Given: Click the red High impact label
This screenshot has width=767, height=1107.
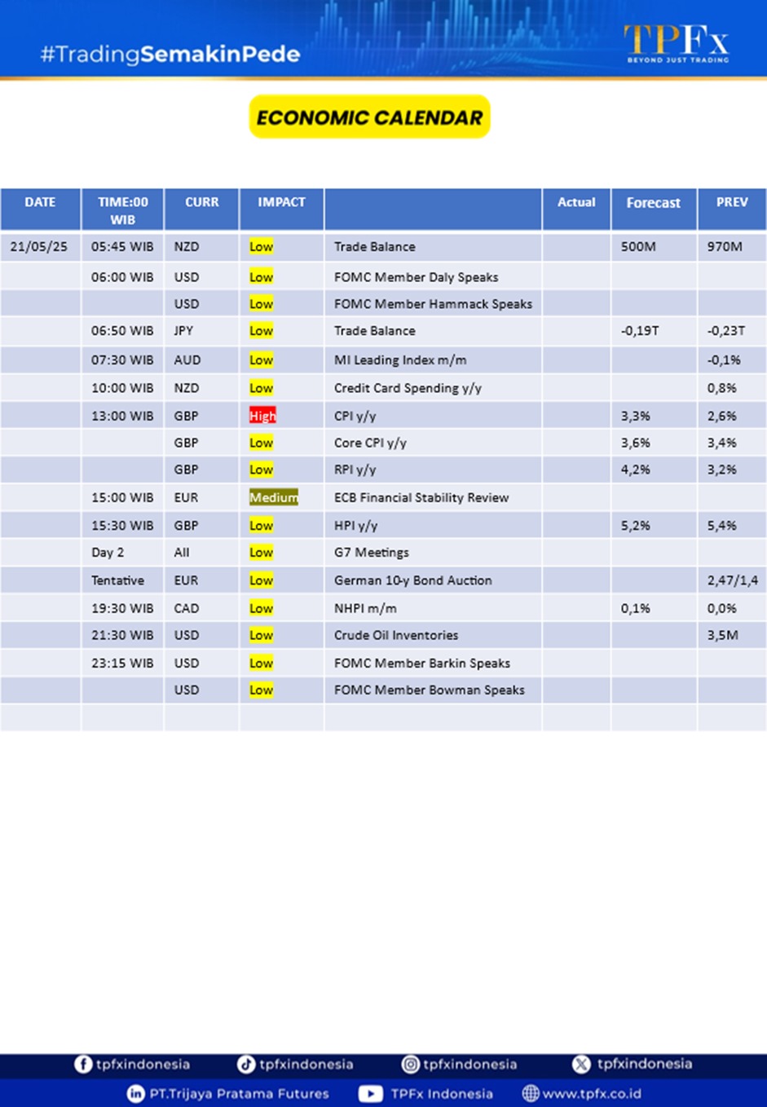Looking at the screenshot, I should point(262,416).
